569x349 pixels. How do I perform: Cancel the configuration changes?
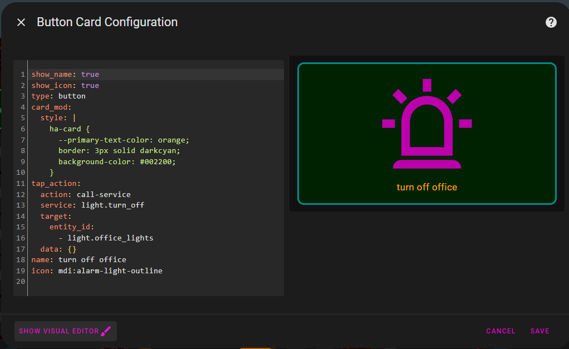coord(500,331)
